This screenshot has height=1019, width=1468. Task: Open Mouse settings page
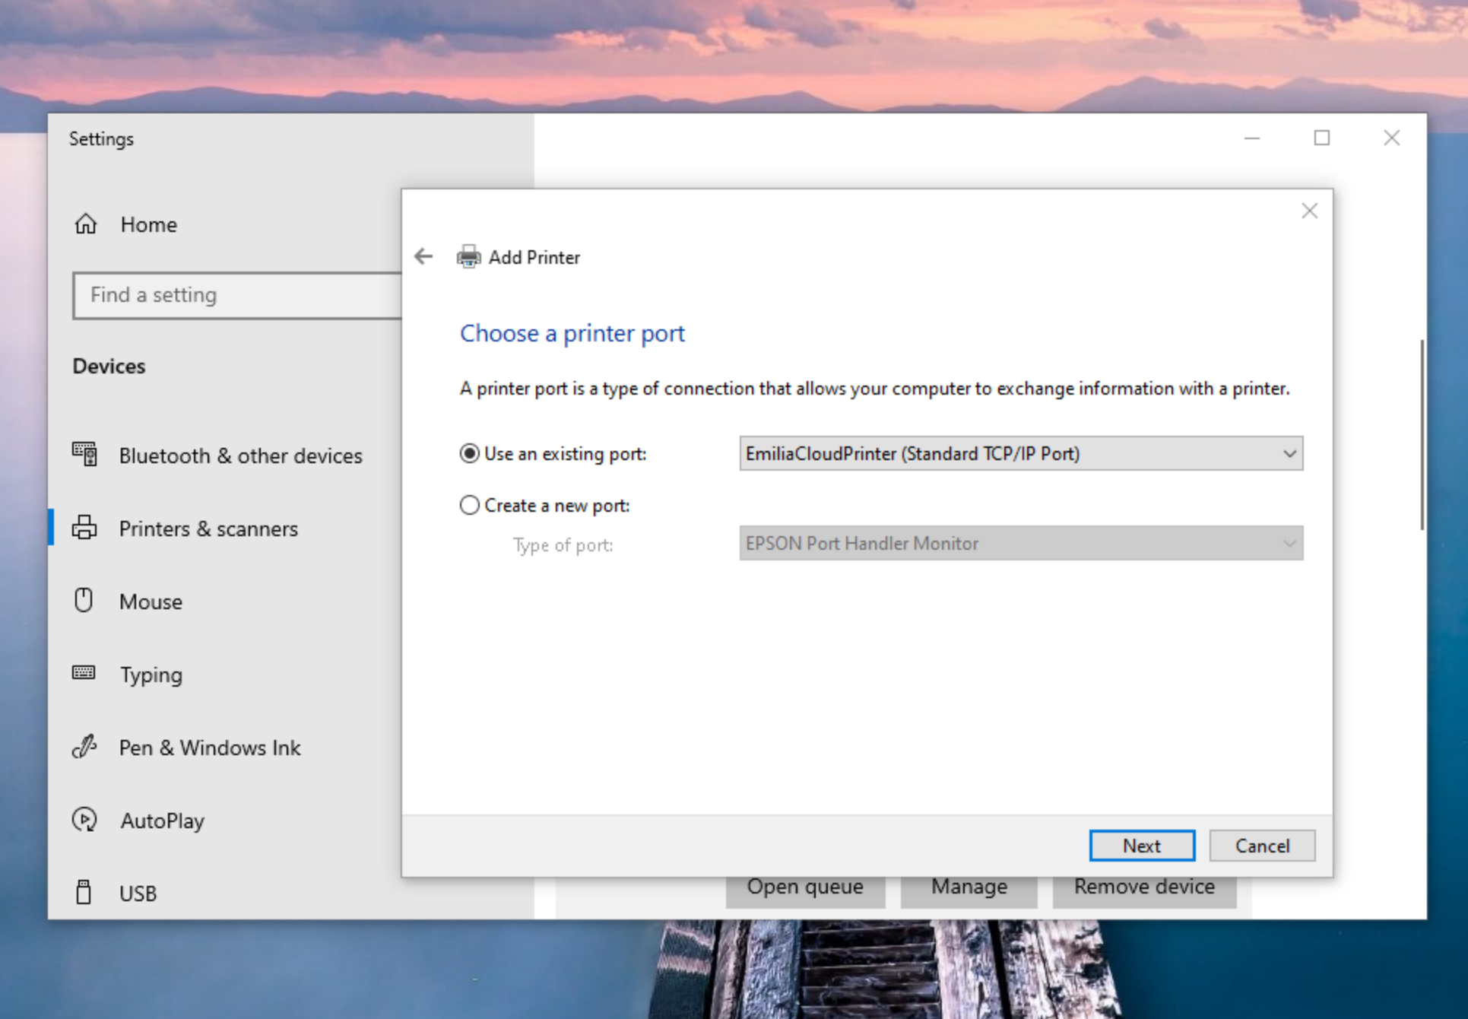pyautogui.click(x=151, y=602)
